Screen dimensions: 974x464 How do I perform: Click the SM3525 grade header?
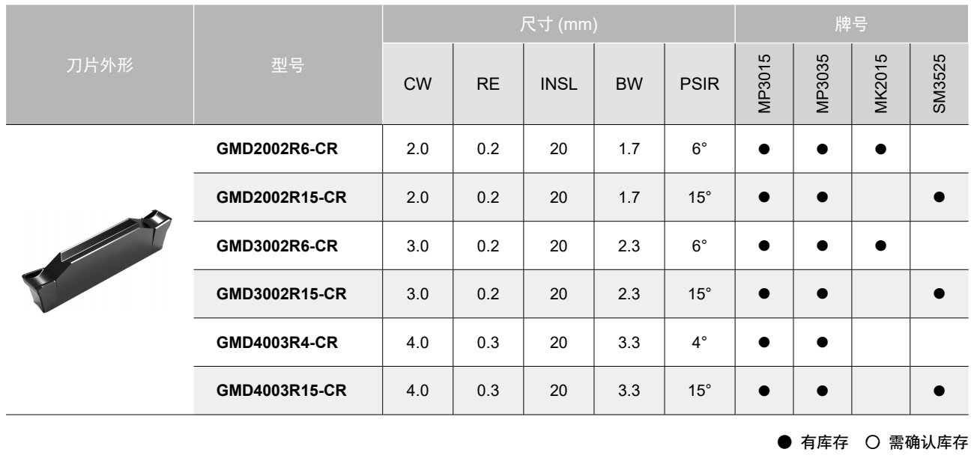coord(939,83)
